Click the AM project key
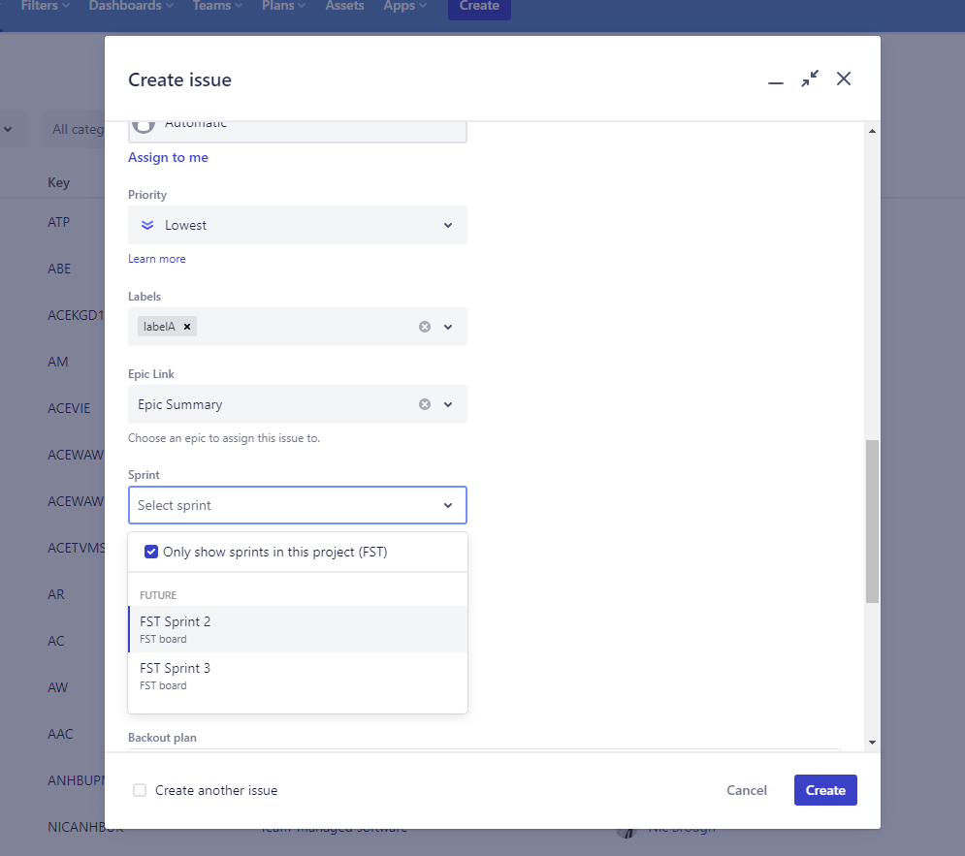This screenshot has width=965, height=856. click(x=58, y=362)
